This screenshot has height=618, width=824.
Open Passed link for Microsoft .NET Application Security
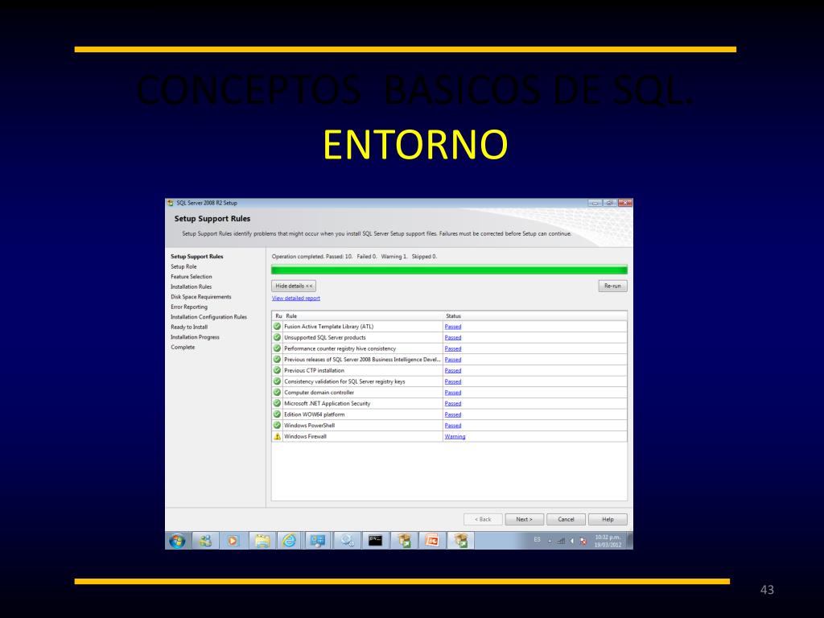tap(452, 404)
